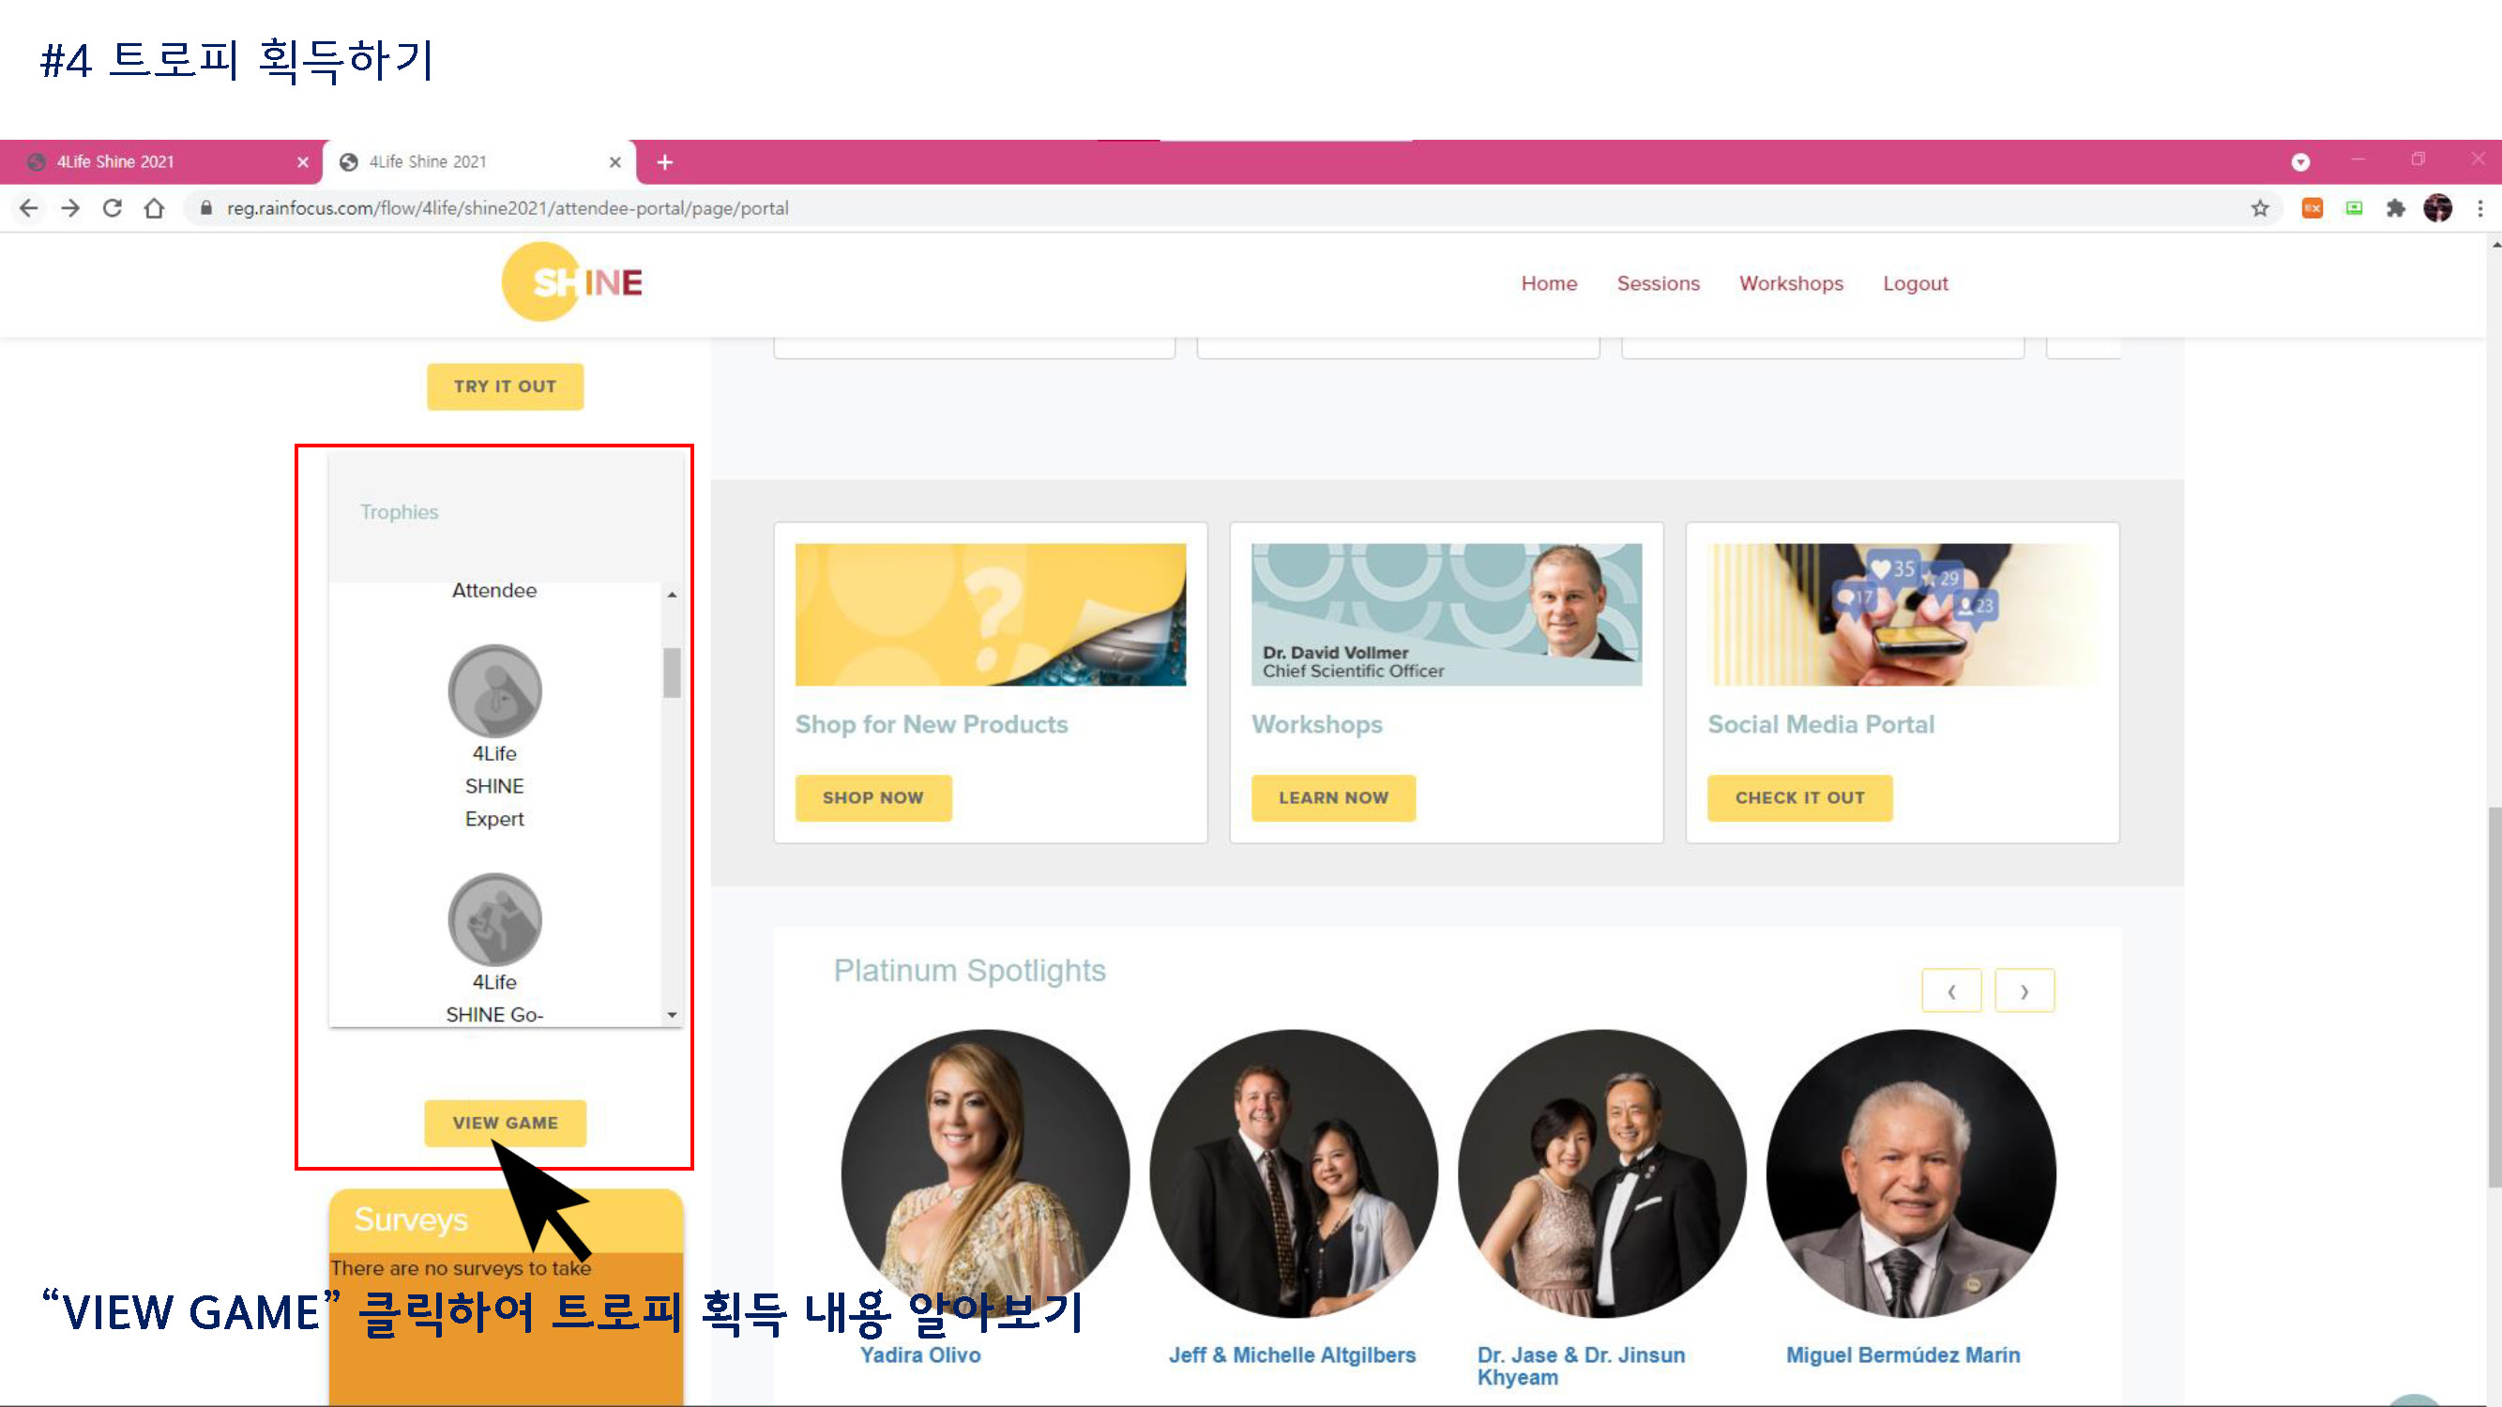2502x1407 pixels.
Task: Open the green screen extension icon
Action: pos(2354,208)
